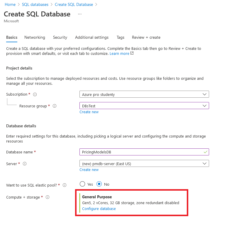Image resolution: width=239 pixels, height=227 pixels.
Task: Click the Compute + storage info icon
Action: point(48,197)
